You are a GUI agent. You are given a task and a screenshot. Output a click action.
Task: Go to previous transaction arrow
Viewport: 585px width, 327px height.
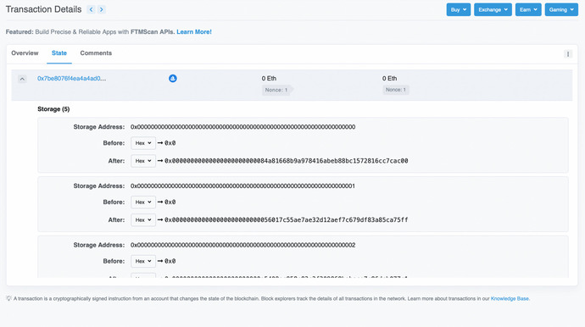tap(91, 9)
